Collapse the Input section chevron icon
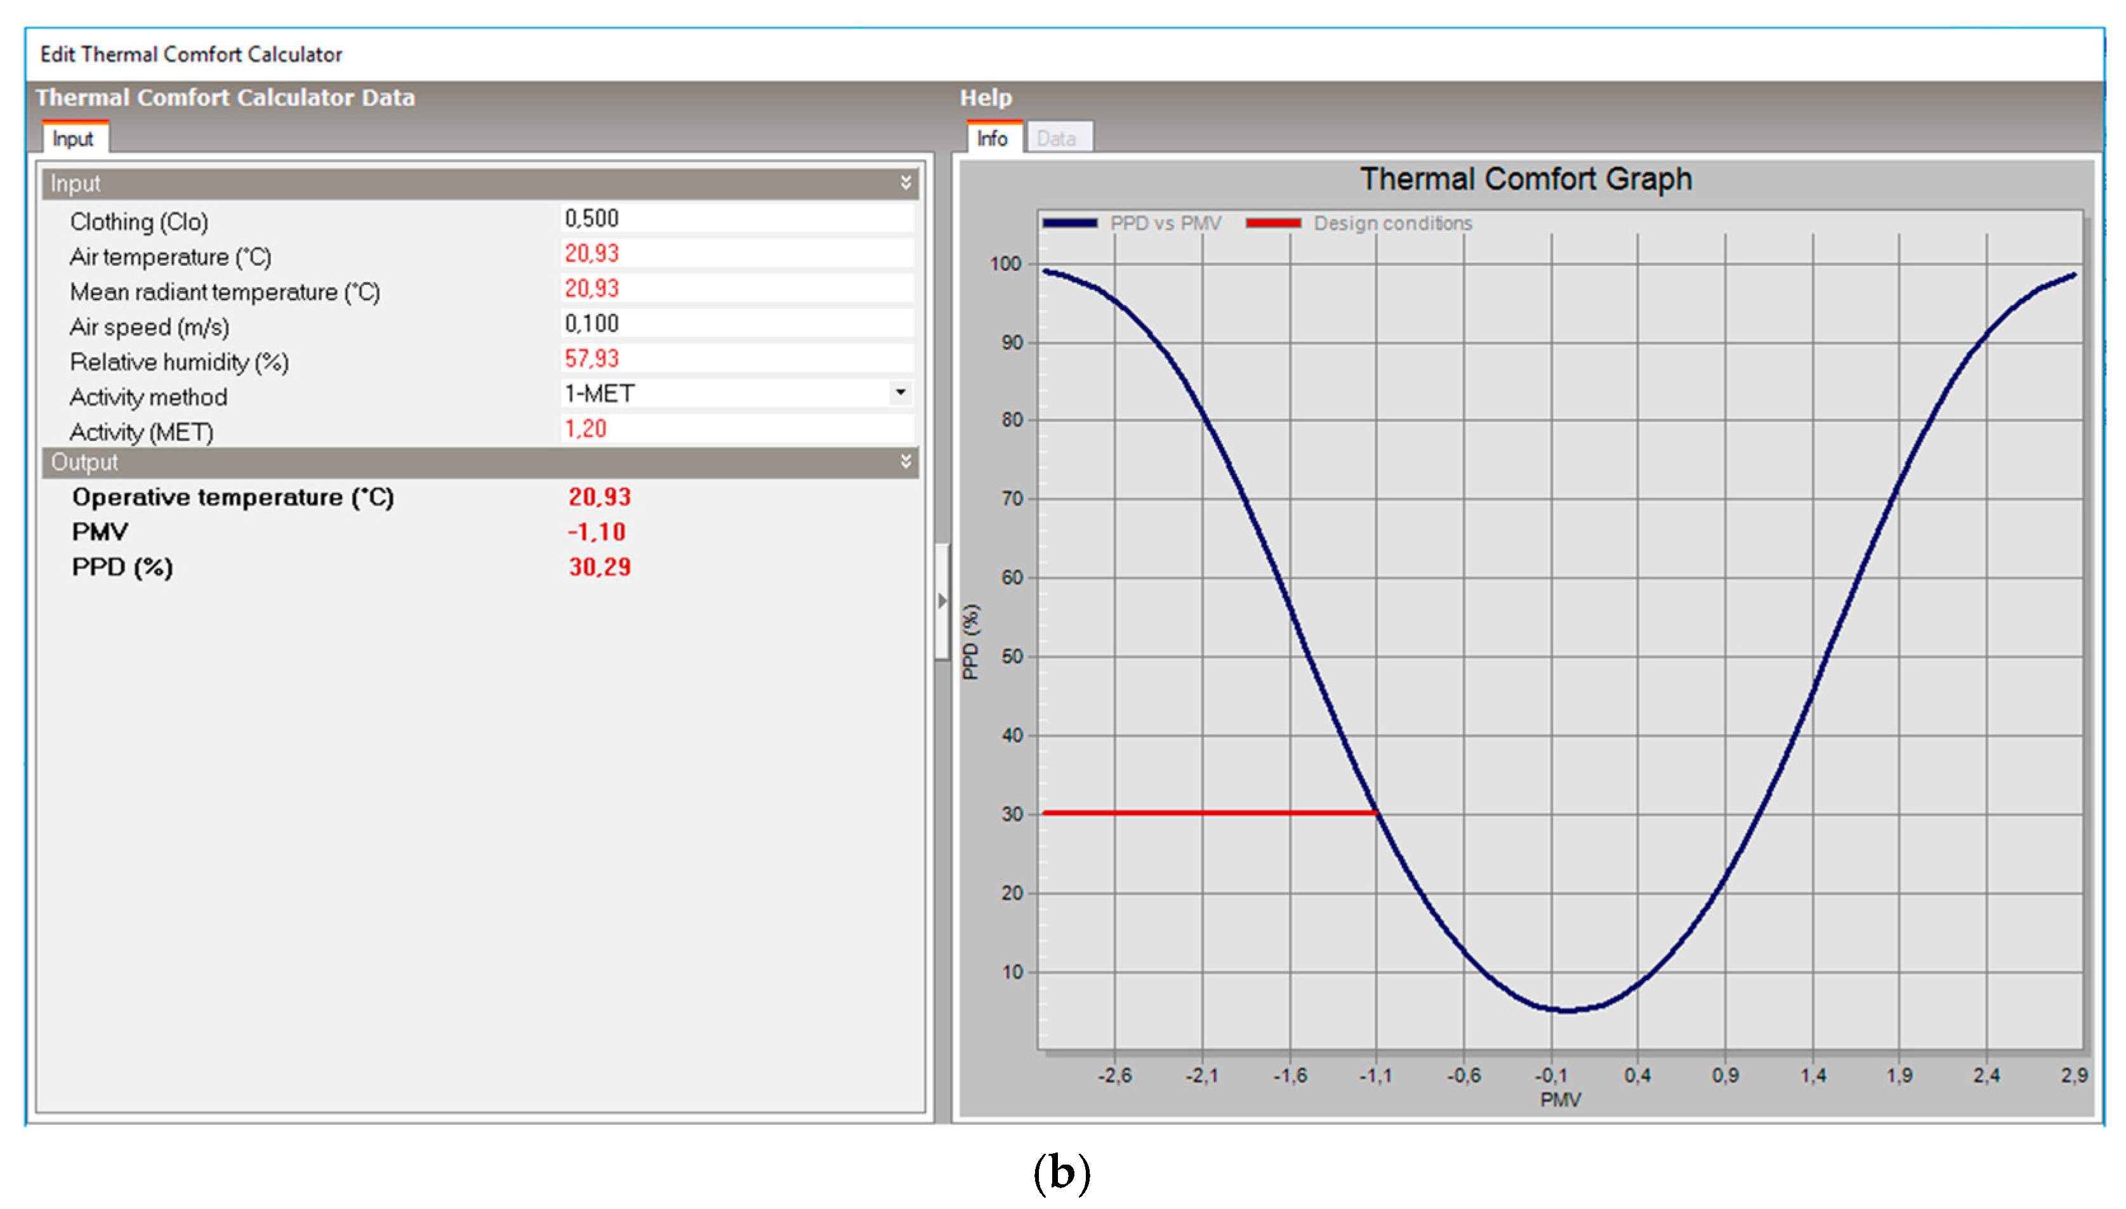 (x=905, y=183)
